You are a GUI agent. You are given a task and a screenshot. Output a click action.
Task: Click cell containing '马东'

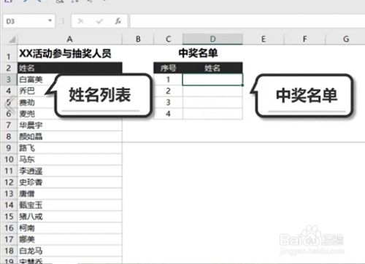tap(70, 160)
